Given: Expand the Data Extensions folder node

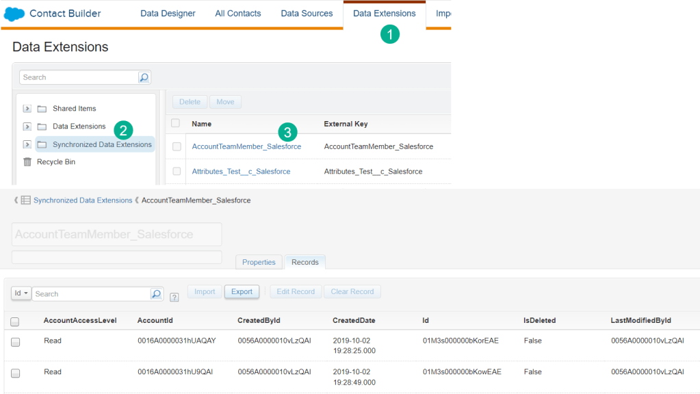Looking at the screenshot, I should tap(27, 127).
